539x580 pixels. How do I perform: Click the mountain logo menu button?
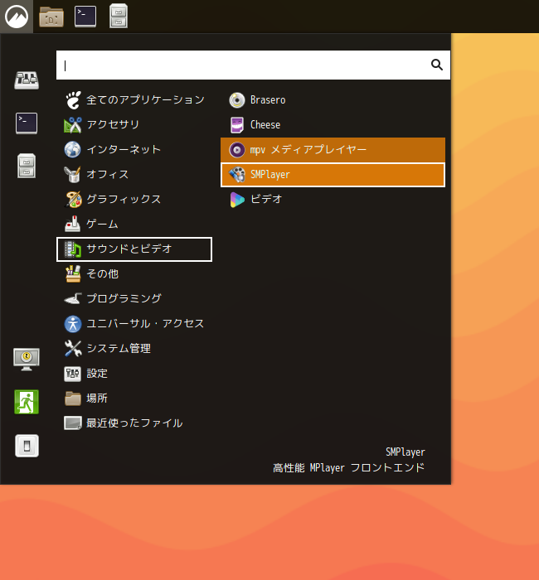pos(17,17)
